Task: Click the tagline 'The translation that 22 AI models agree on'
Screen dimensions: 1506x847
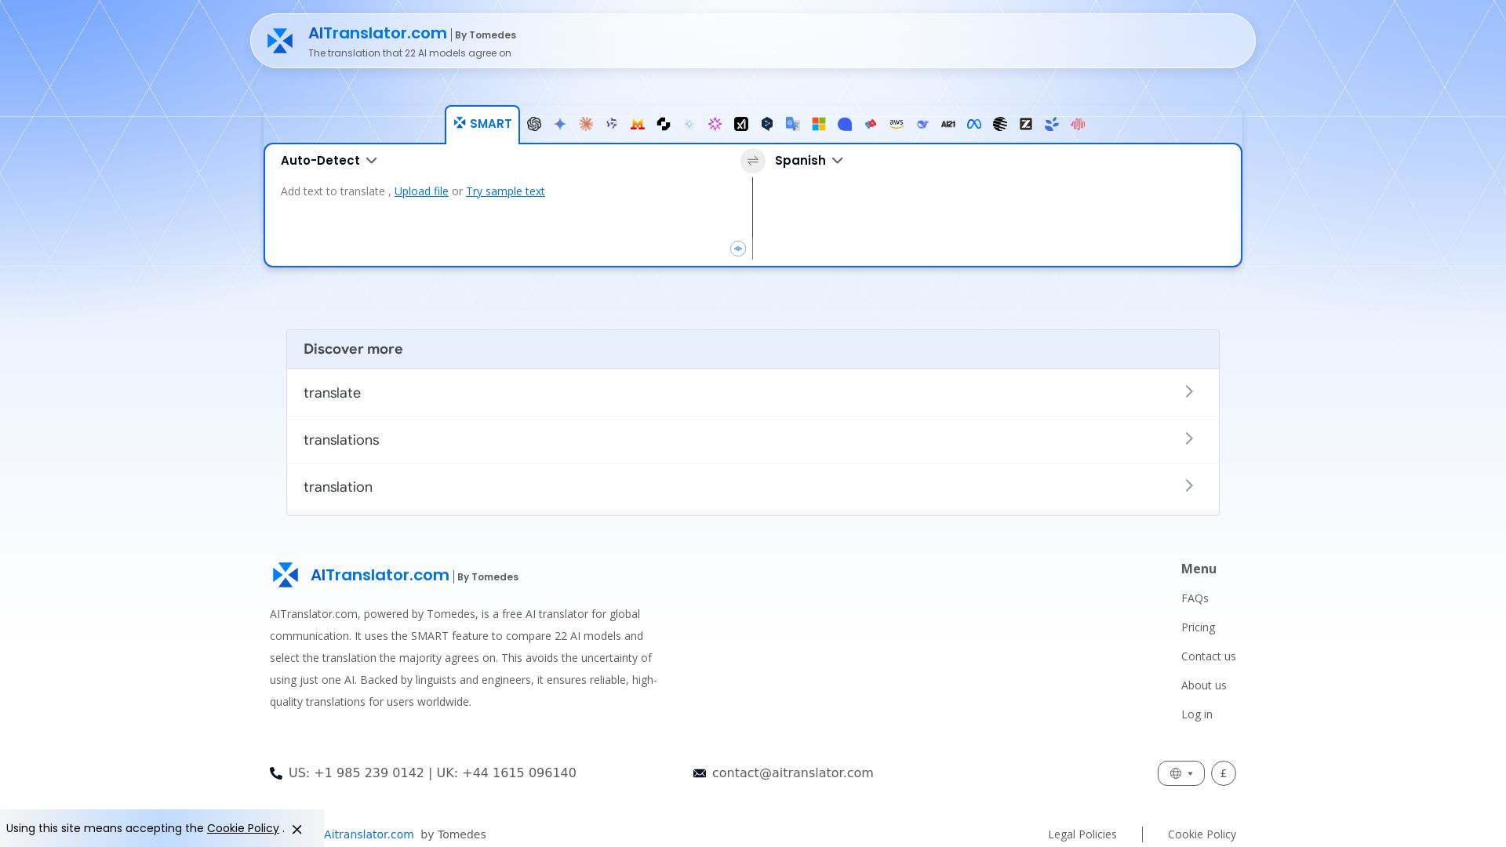Action: (x=409, y=53)
